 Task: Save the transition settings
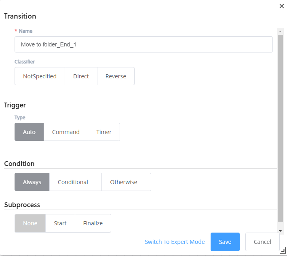[x=225, y=242]
